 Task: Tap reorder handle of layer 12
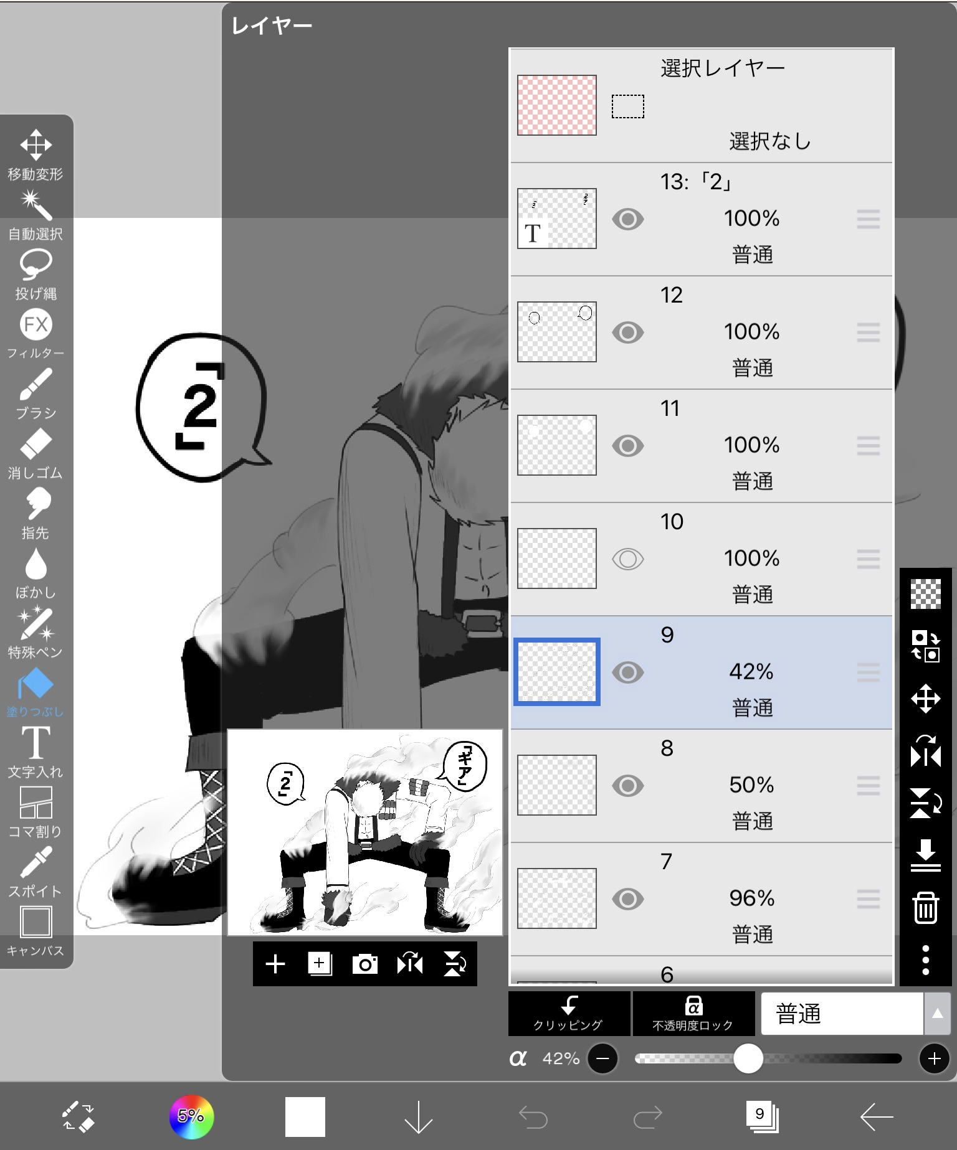coord(869,332)
